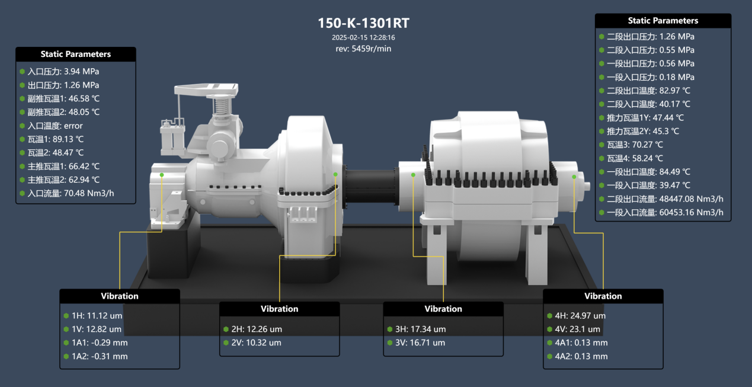Screen dimensions: 752x387
Task: Click the green sensor marker on the machine's far-right shaft end
Action: (574, 177)
